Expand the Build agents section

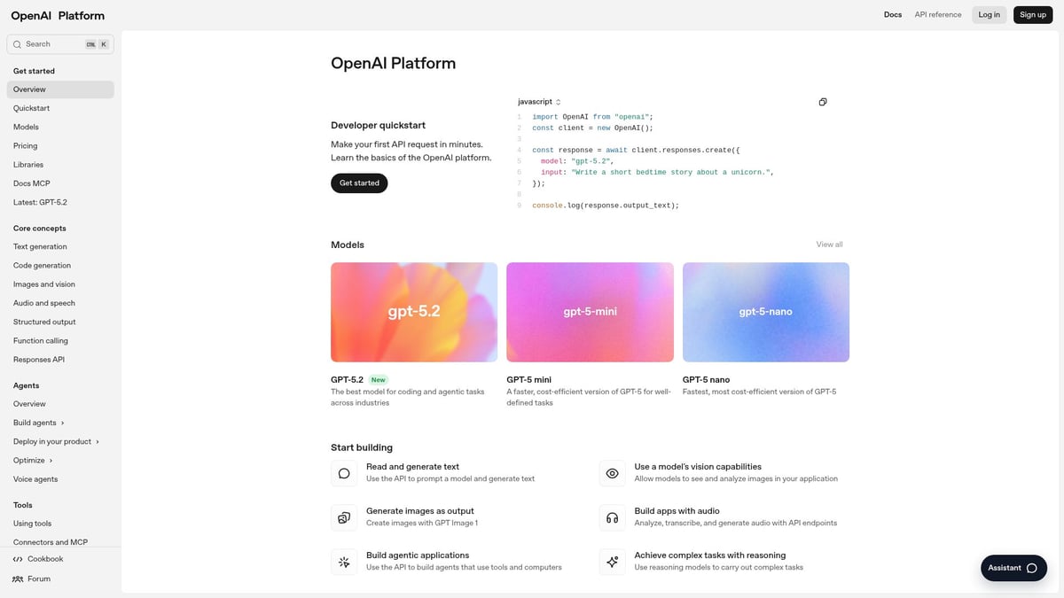point(39,423)
